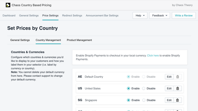
Task: Open the Redirect Settings tab
Action: coord(72,15)
